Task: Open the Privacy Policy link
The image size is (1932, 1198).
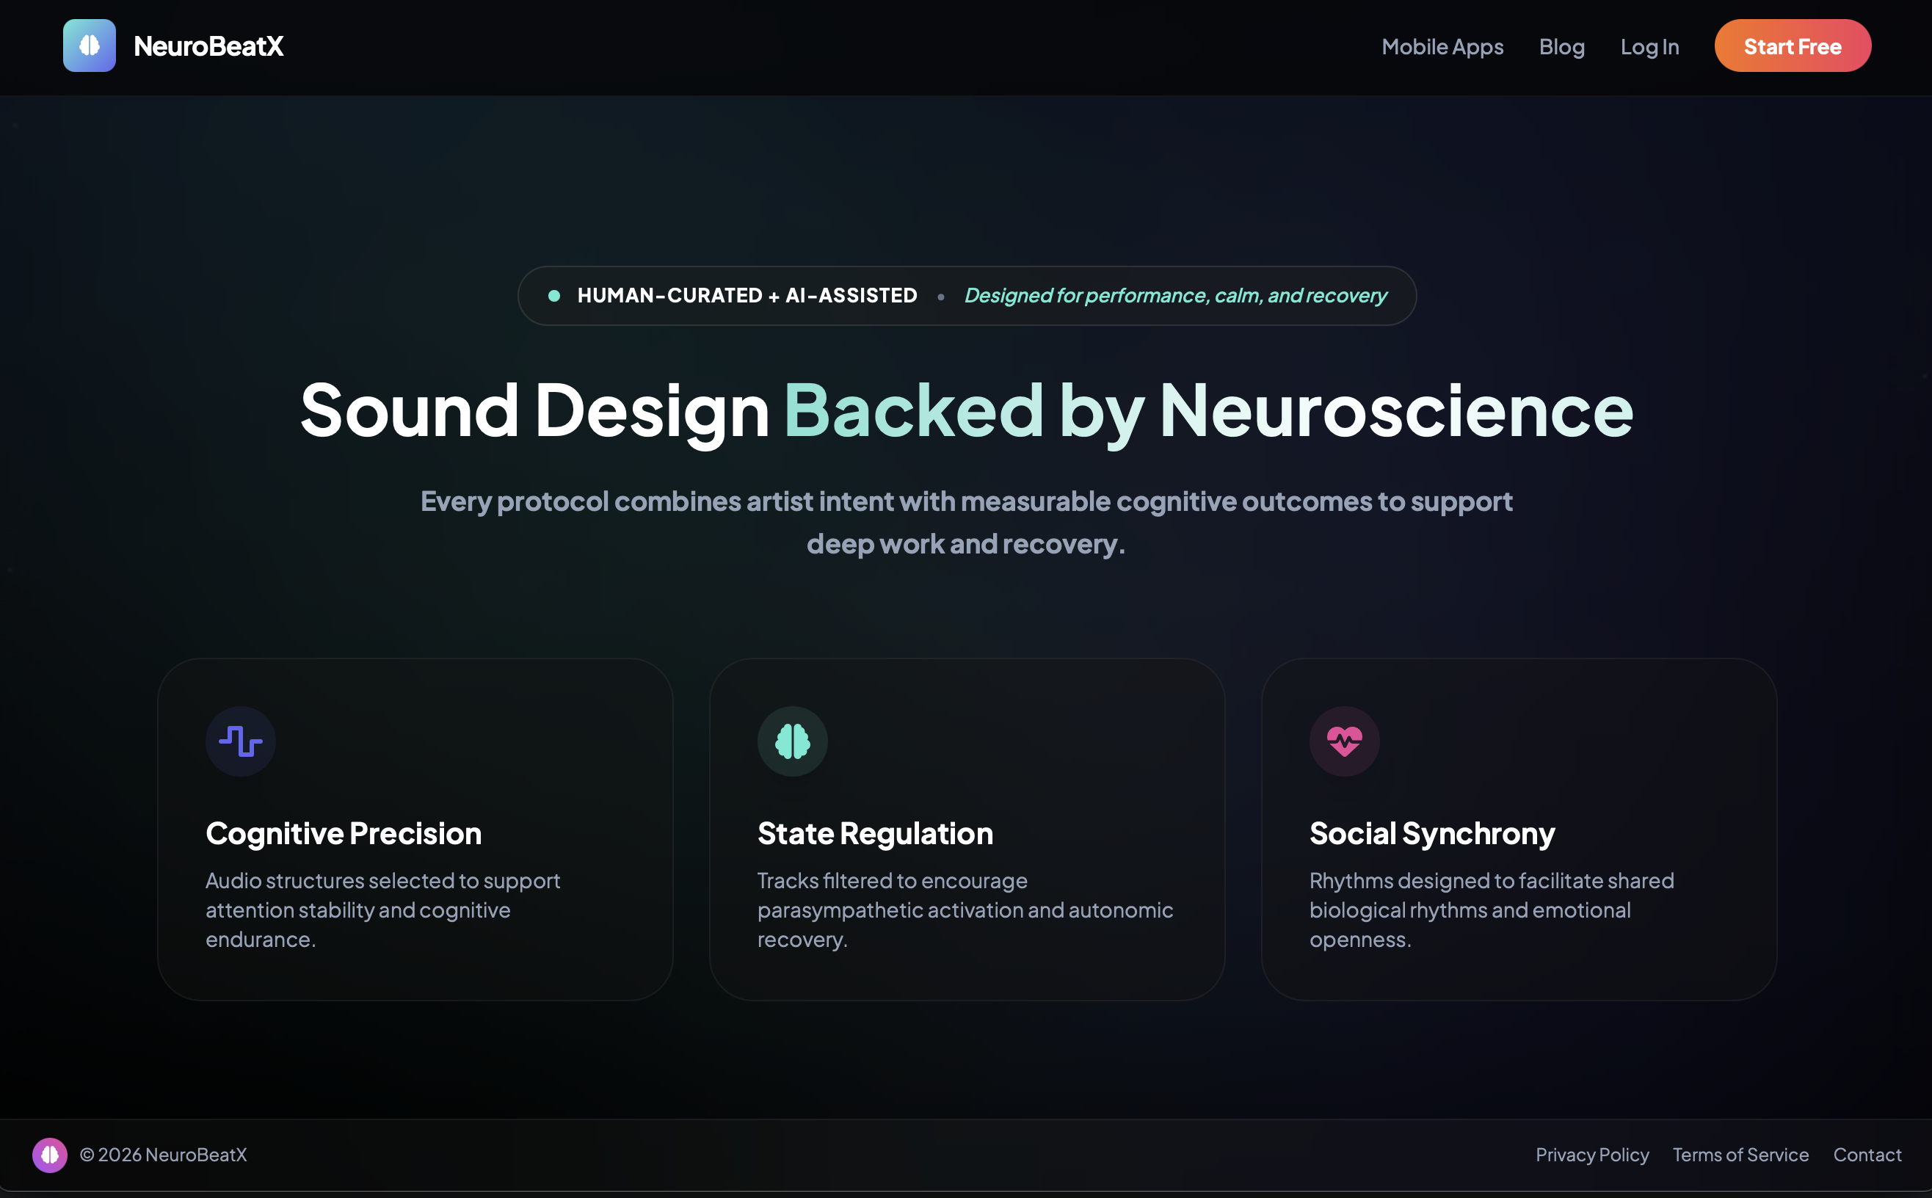Action: pos(1593,1155)
